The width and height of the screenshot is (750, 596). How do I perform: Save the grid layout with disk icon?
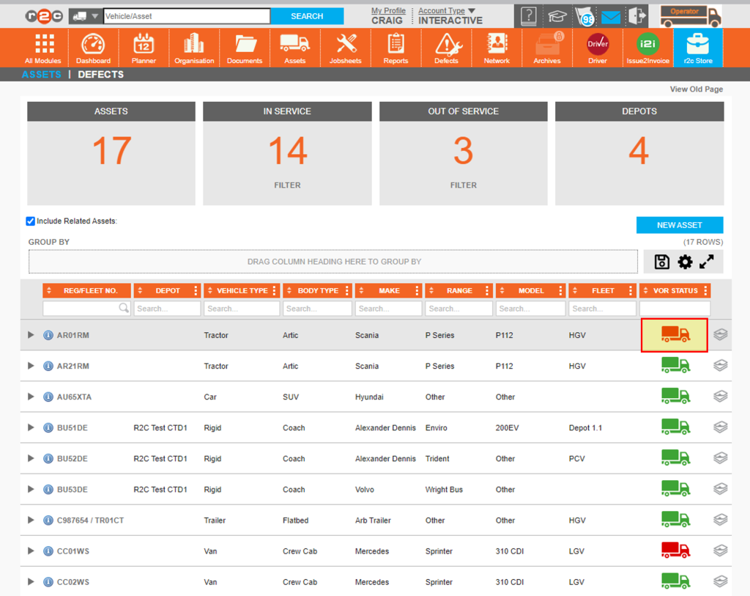point(662,262)
